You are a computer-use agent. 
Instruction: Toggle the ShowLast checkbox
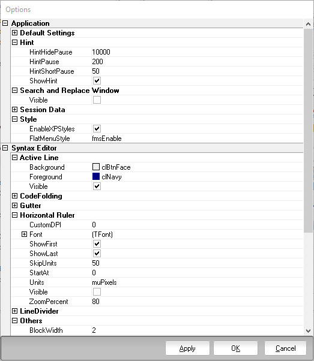[x=97, y=254]
